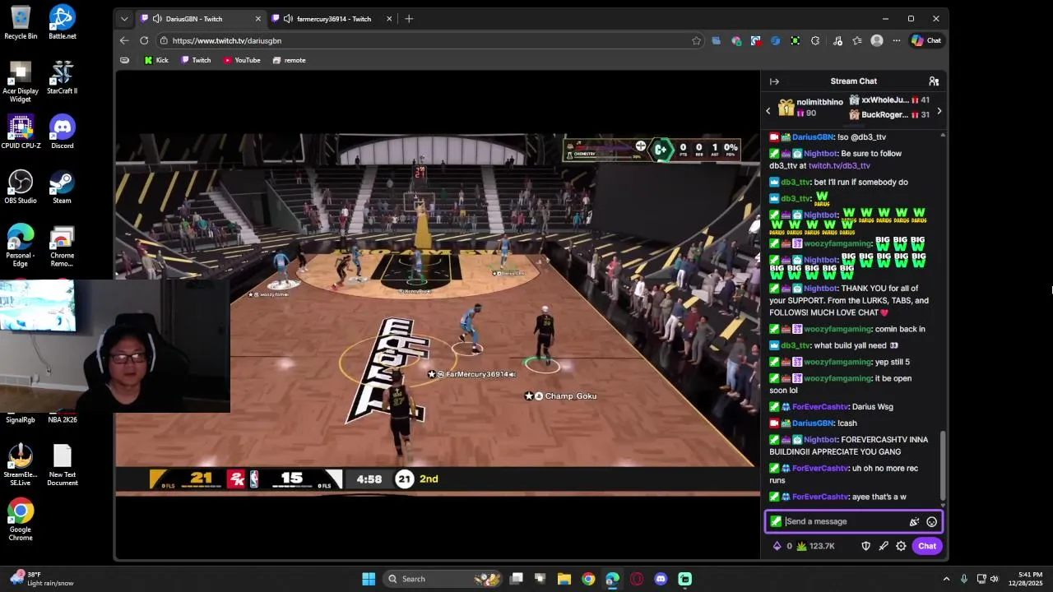1053x592 pixels.
Task: Open Windows Start menu
Action: click(369, 579)
